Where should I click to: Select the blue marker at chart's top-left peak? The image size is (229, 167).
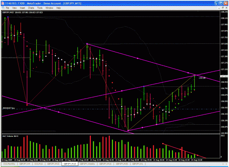(8, 17)
